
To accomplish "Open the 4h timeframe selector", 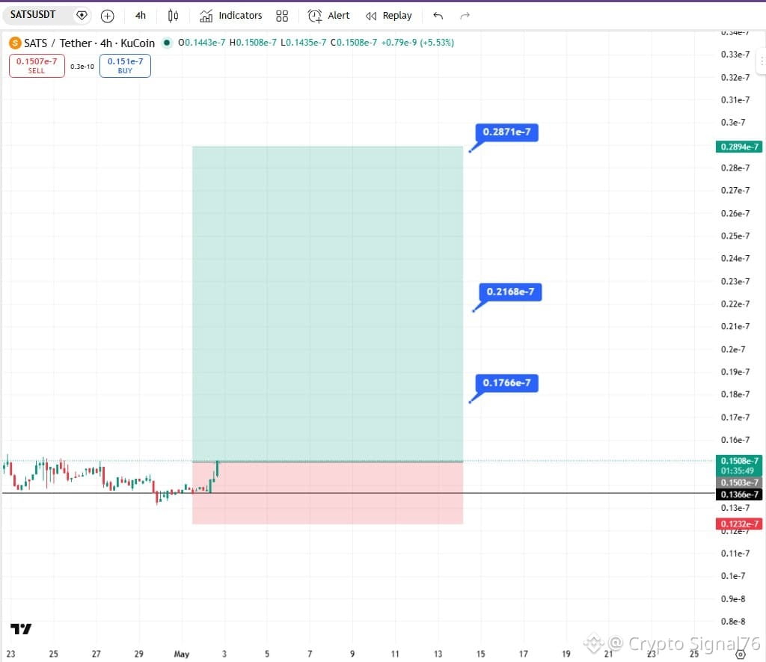I will (x=140, y=16).
